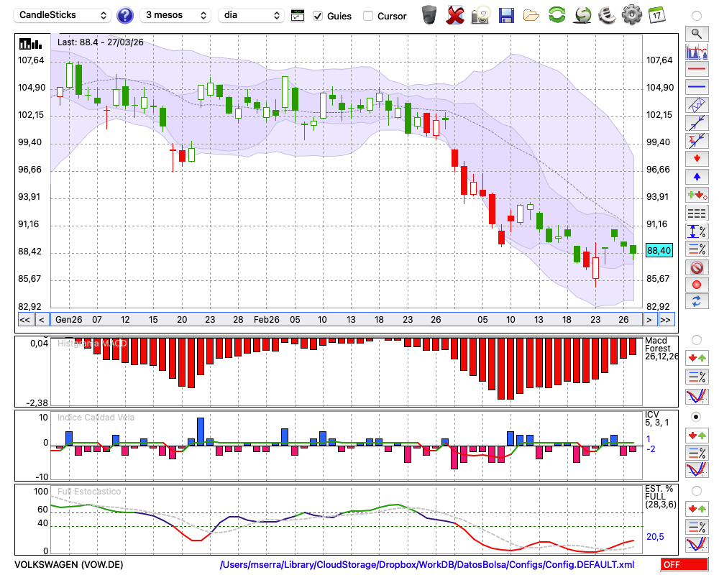
Task: Uncheck the Guies checkbox
Action: pos(318,16)
